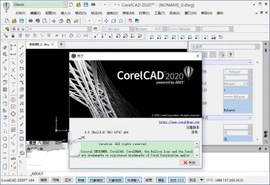This screenshot has height=185, width=270.
Task: Click the Fix constraint padlock icon
Action: [13, 36]
